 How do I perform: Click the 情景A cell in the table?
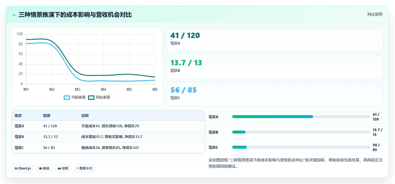(19, 126)
